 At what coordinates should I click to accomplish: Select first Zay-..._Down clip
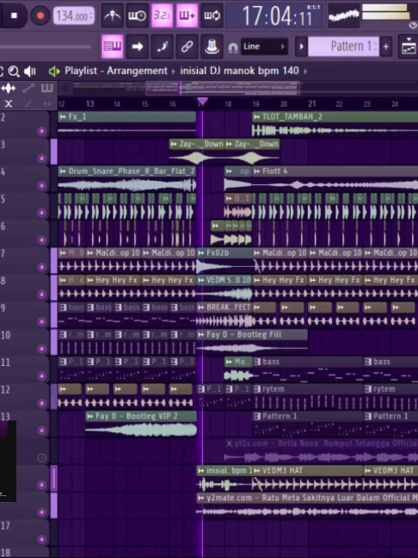coord(197,152)
